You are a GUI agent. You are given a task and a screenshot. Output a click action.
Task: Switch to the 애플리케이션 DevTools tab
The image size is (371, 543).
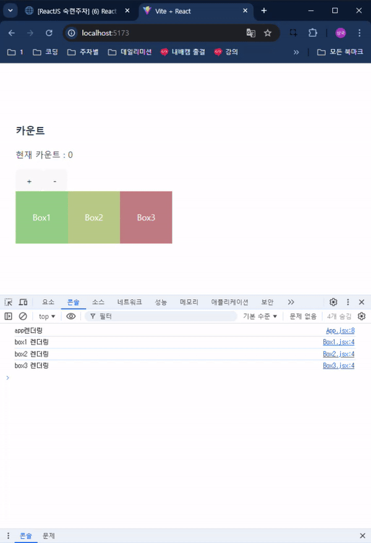click(230, 302)
